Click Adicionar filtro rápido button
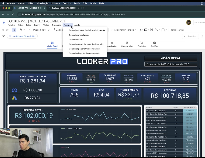Image resolution: width=205 pixels, height=158 pixels. pyautogui.click(x=22, y=36)
